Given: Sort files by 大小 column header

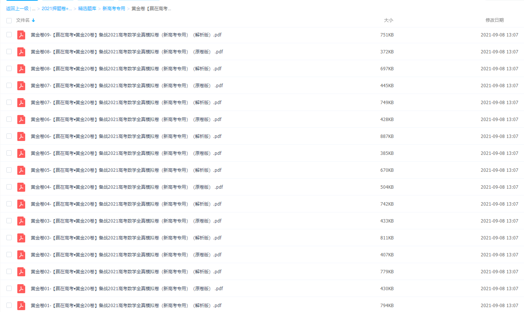Looking at the screenshot, I should click(388, 20).
